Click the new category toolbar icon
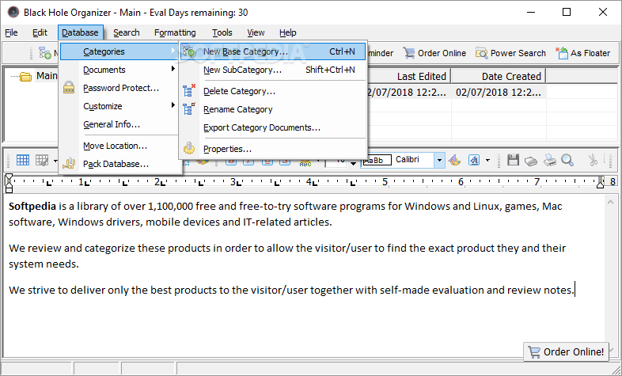The width and height of the screenshot is (622, 376). point(44,53)
